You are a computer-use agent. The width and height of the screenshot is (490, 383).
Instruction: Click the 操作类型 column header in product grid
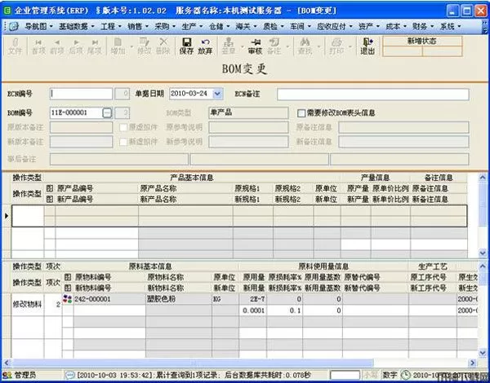point(27,177)
